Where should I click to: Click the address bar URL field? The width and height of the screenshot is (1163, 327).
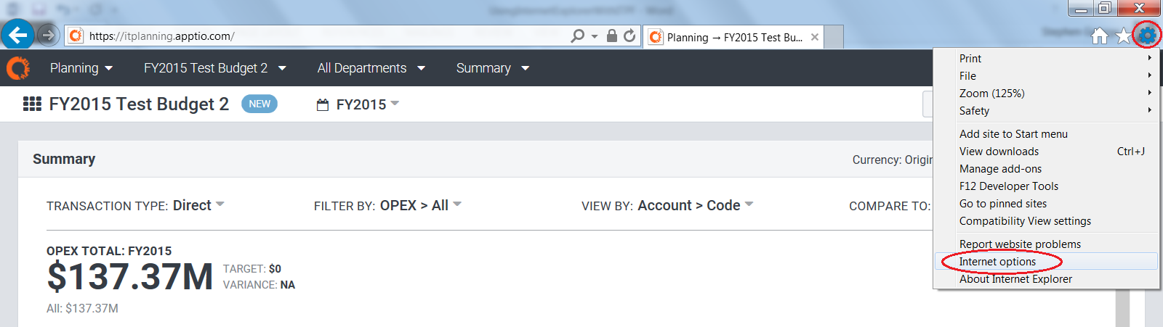(327, 36)
